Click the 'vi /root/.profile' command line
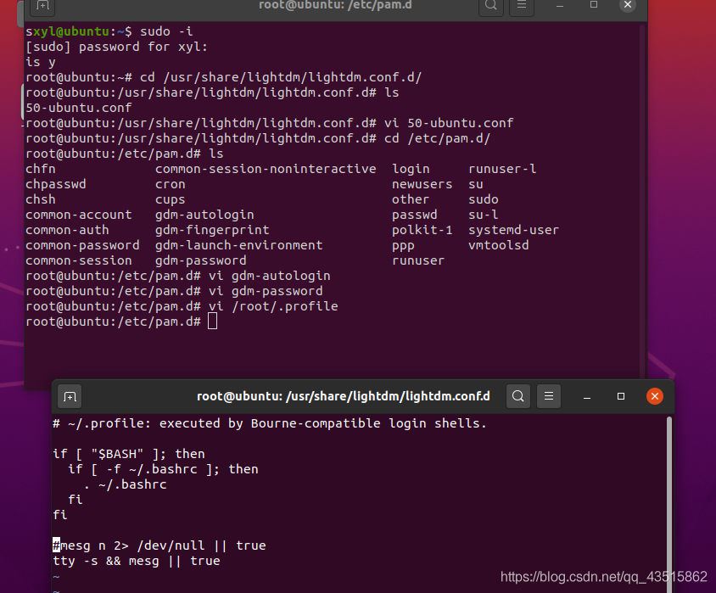Viewport: 716px width, 593px height. [x=273, y=306]
